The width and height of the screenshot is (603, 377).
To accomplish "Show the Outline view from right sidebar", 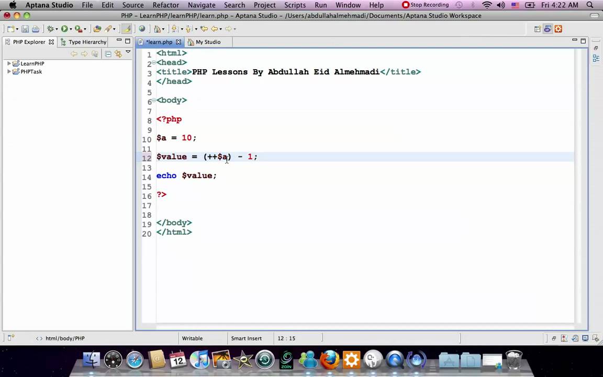I will click(596, 58).
